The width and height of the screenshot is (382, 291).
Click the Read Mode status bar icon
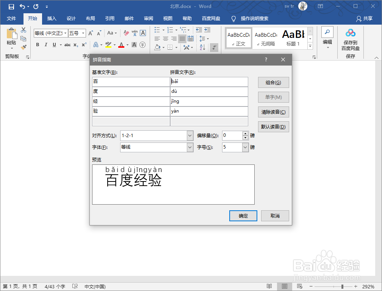click(269, 286)
